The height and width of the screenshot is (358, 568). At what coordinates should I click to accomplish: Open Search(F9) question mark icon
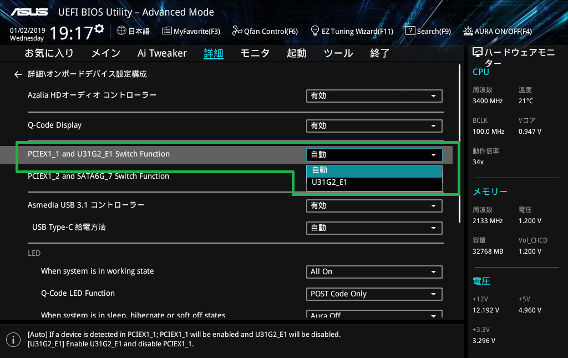coord(410,31)
